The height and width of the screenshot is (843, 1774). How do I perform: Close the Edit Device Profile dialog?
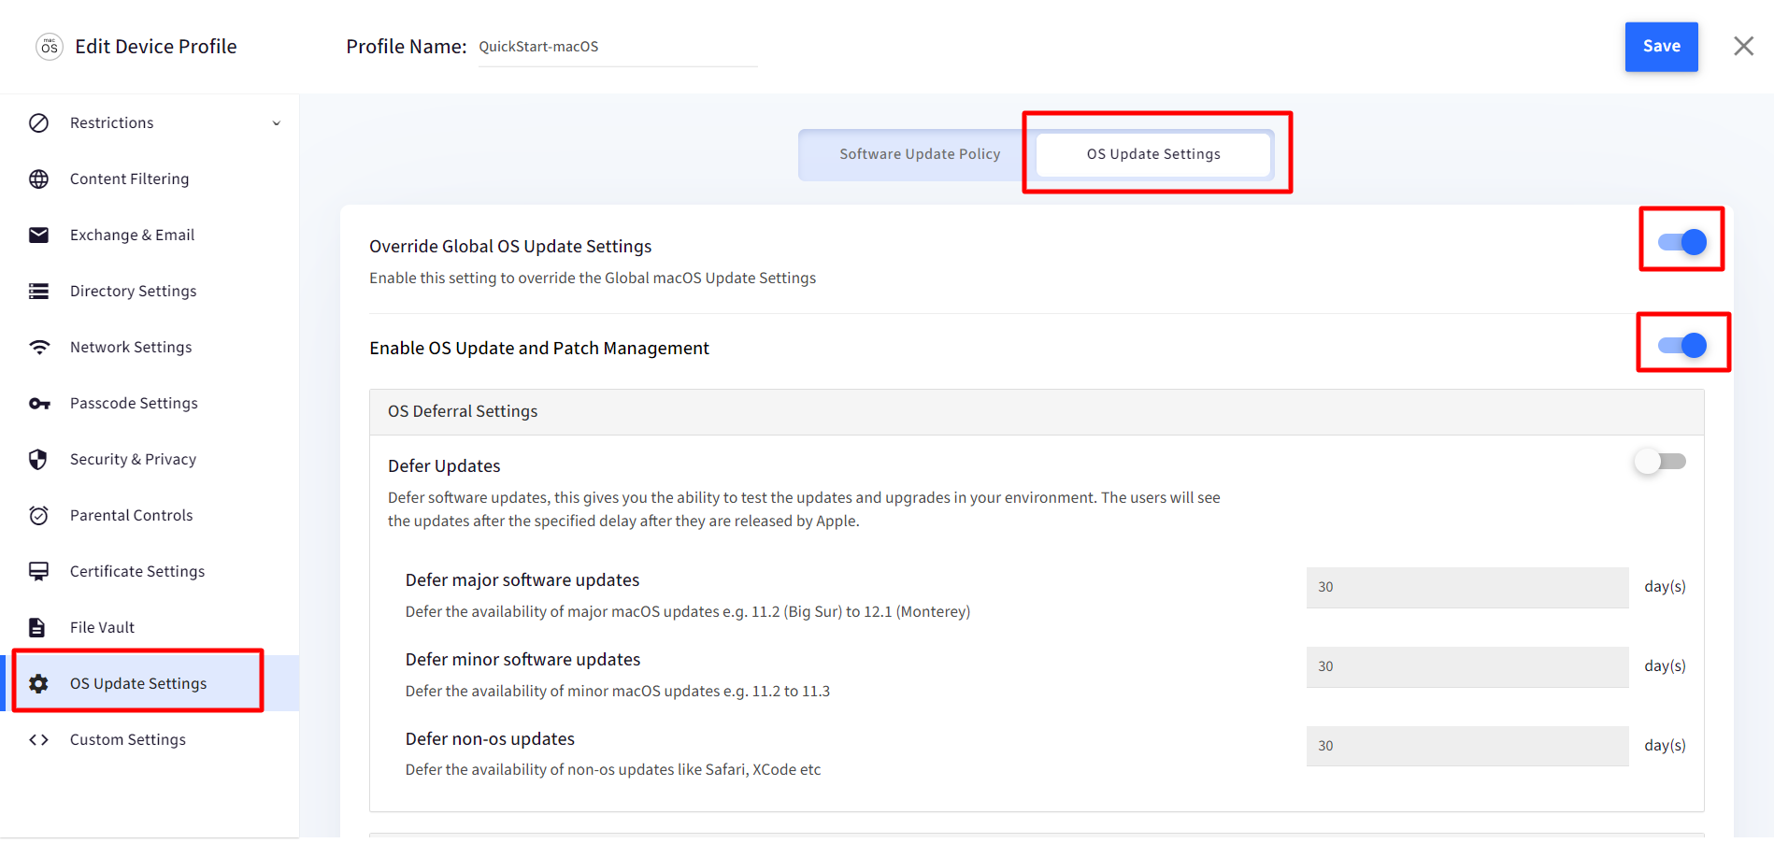coord(1743,46)
